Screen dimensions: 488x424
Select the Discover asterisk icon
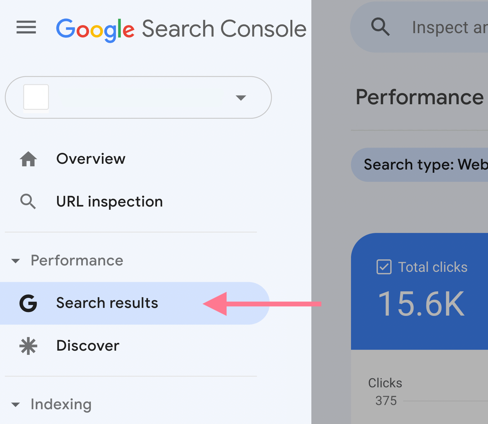tap(28, 346)
